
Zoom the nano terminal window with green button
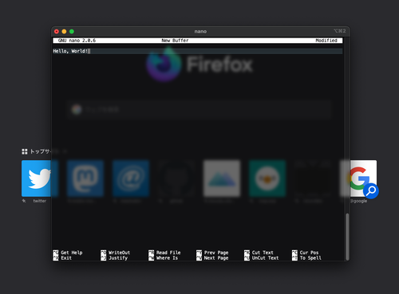[72, 31]
